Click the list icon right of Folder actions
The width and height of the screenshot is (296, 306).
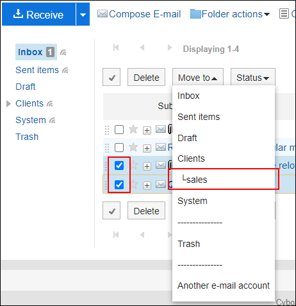(x=284, y=14)
